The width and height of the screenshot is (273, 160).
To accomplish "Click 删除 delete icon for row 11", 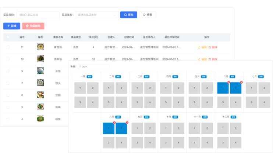I will pyautogui.click(x=213, y=47).
